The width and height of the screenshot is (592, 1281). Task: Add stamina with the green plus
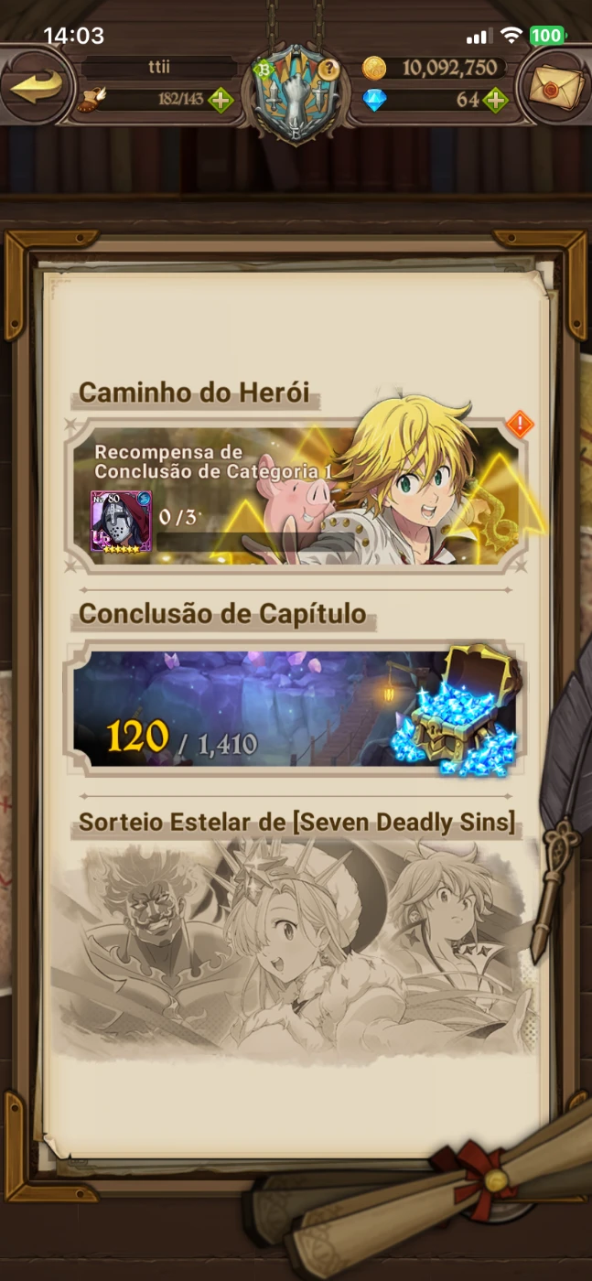pyautogui.click(x=221, y=100)
